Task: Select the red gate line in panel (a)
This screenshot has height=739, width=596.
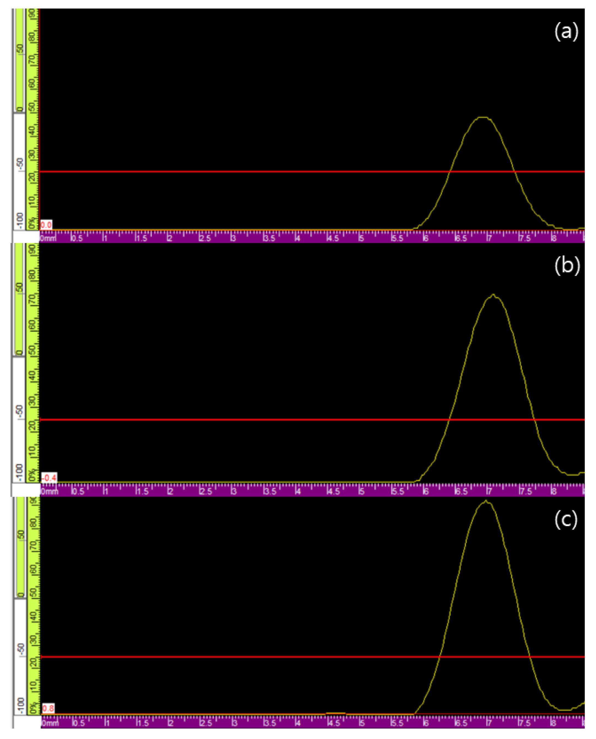Action: (x=240, y=171)
